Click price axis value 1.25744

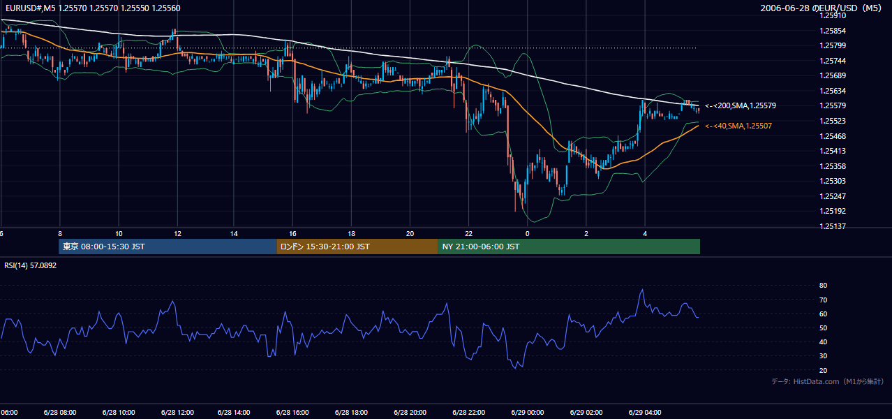[833, 61]
